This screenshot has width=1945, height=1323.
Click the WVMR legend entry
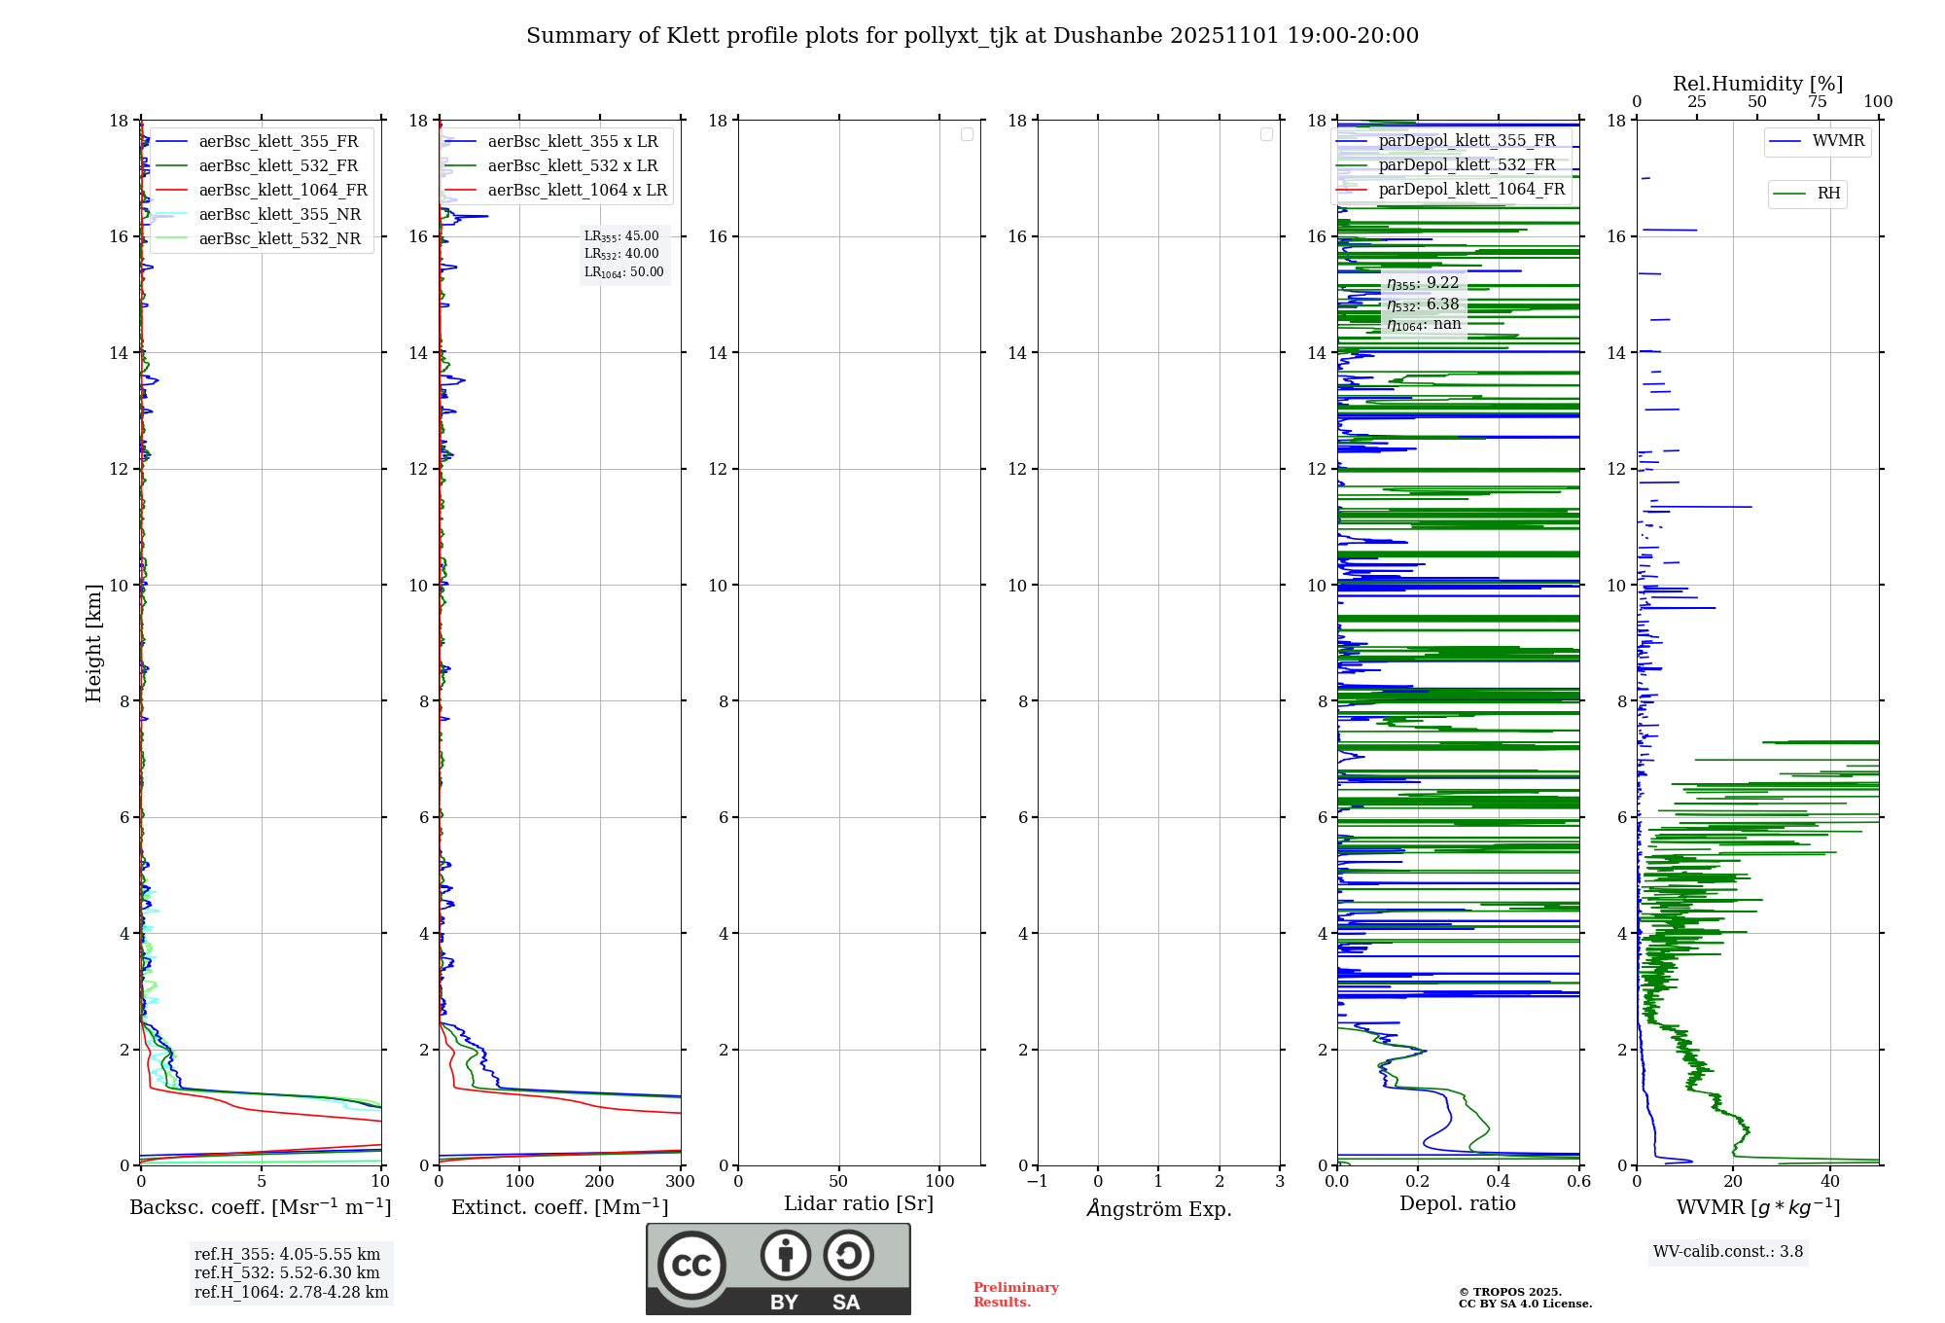[1837, 141]
